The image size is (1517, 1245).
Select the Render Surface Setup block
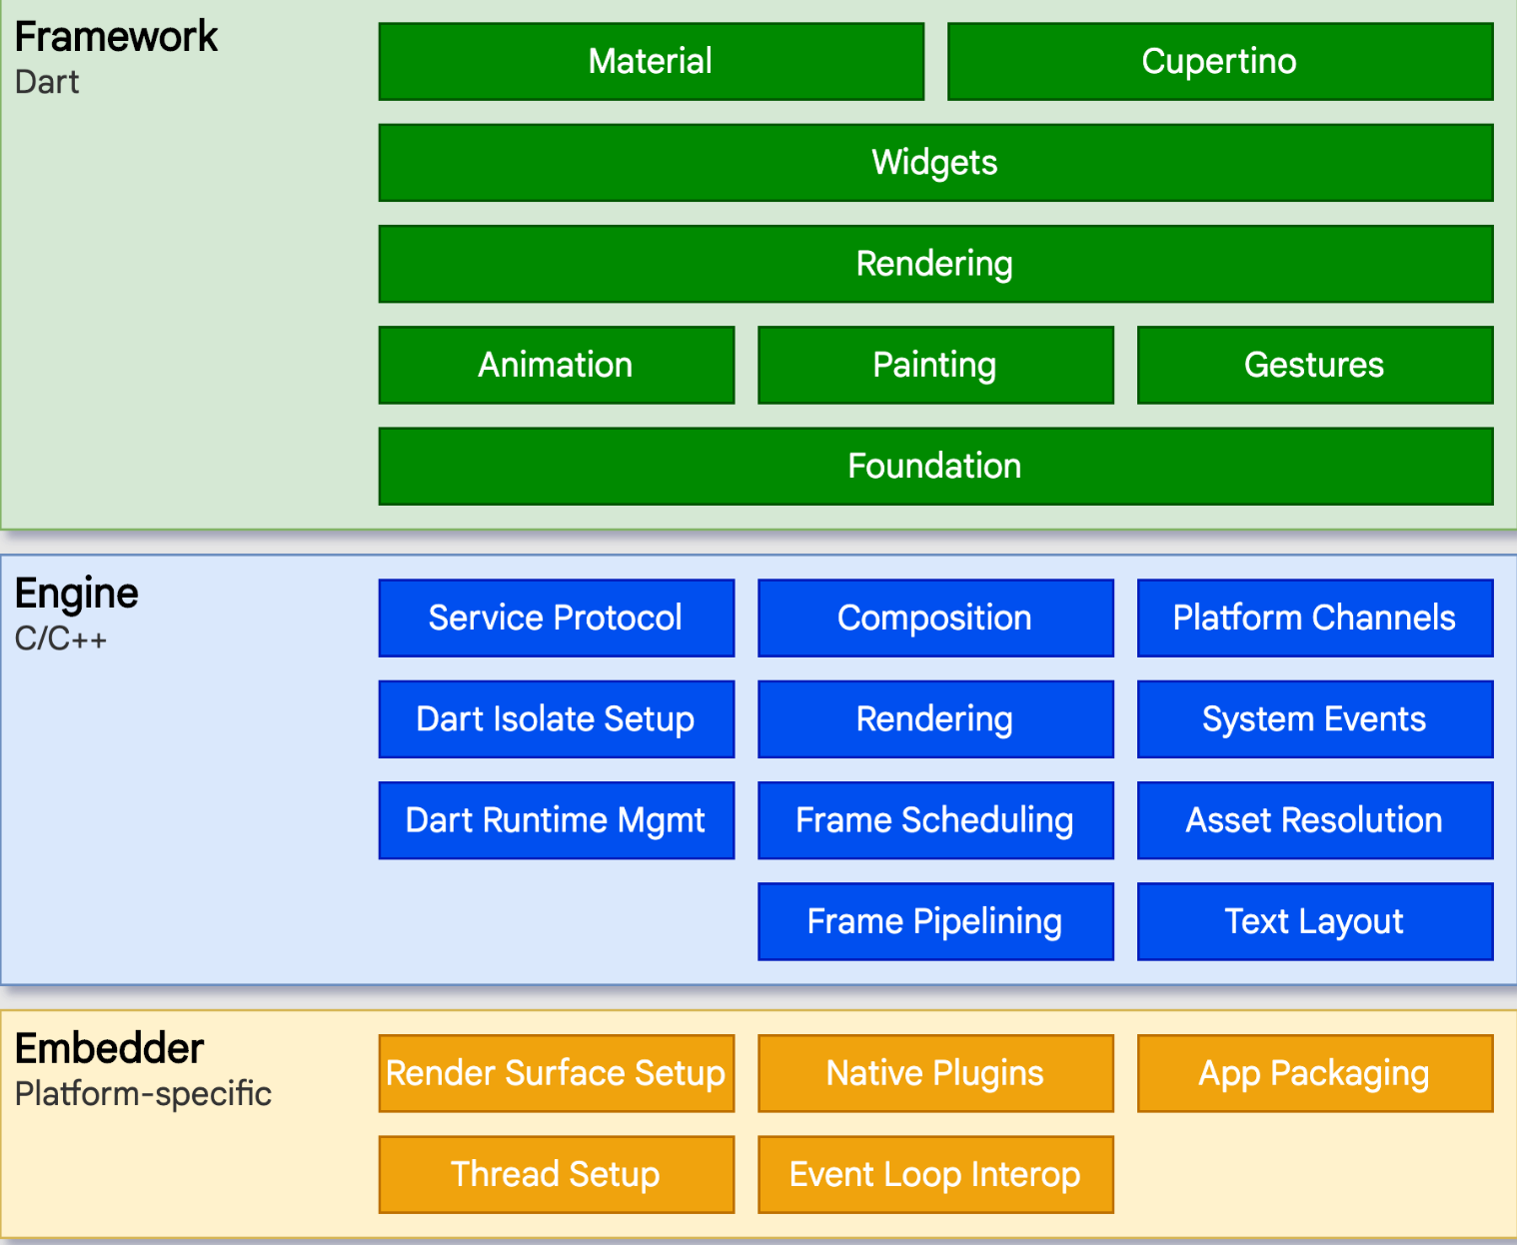pyautogui.click(x=556, y=1073)
